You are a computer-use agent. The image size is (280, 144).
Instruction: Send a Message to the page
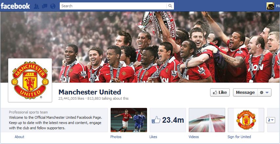click(245, 93)
